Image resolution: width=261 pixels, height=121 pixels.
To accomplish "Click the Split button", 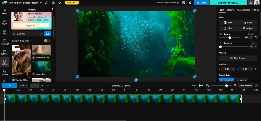I will [35, 86].
